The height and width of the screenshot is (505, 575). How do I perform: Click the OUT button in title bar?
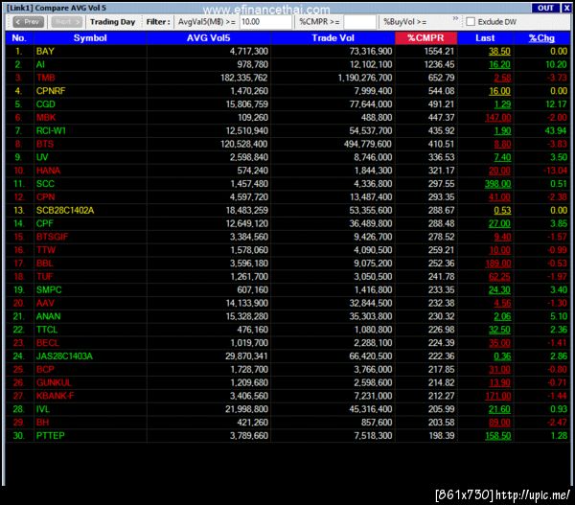click(545, 8)
